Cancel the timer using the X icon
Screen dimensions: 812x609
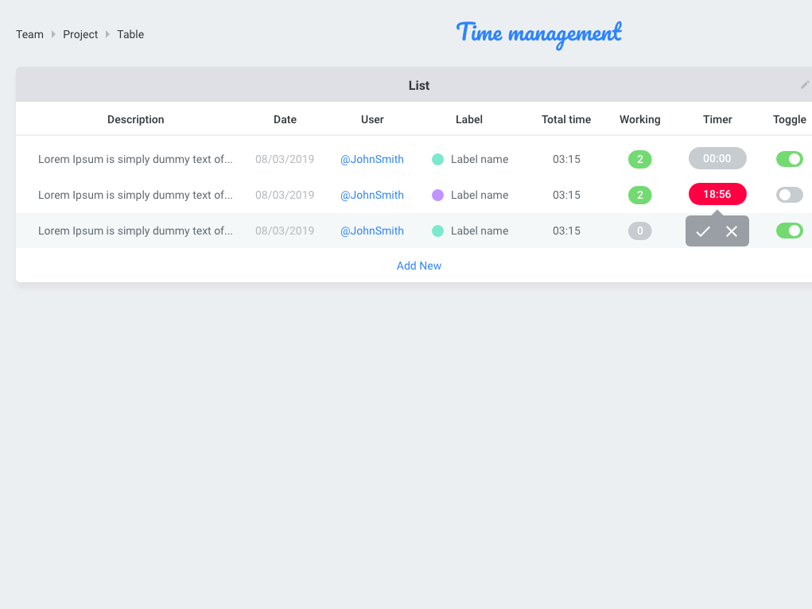731,231
